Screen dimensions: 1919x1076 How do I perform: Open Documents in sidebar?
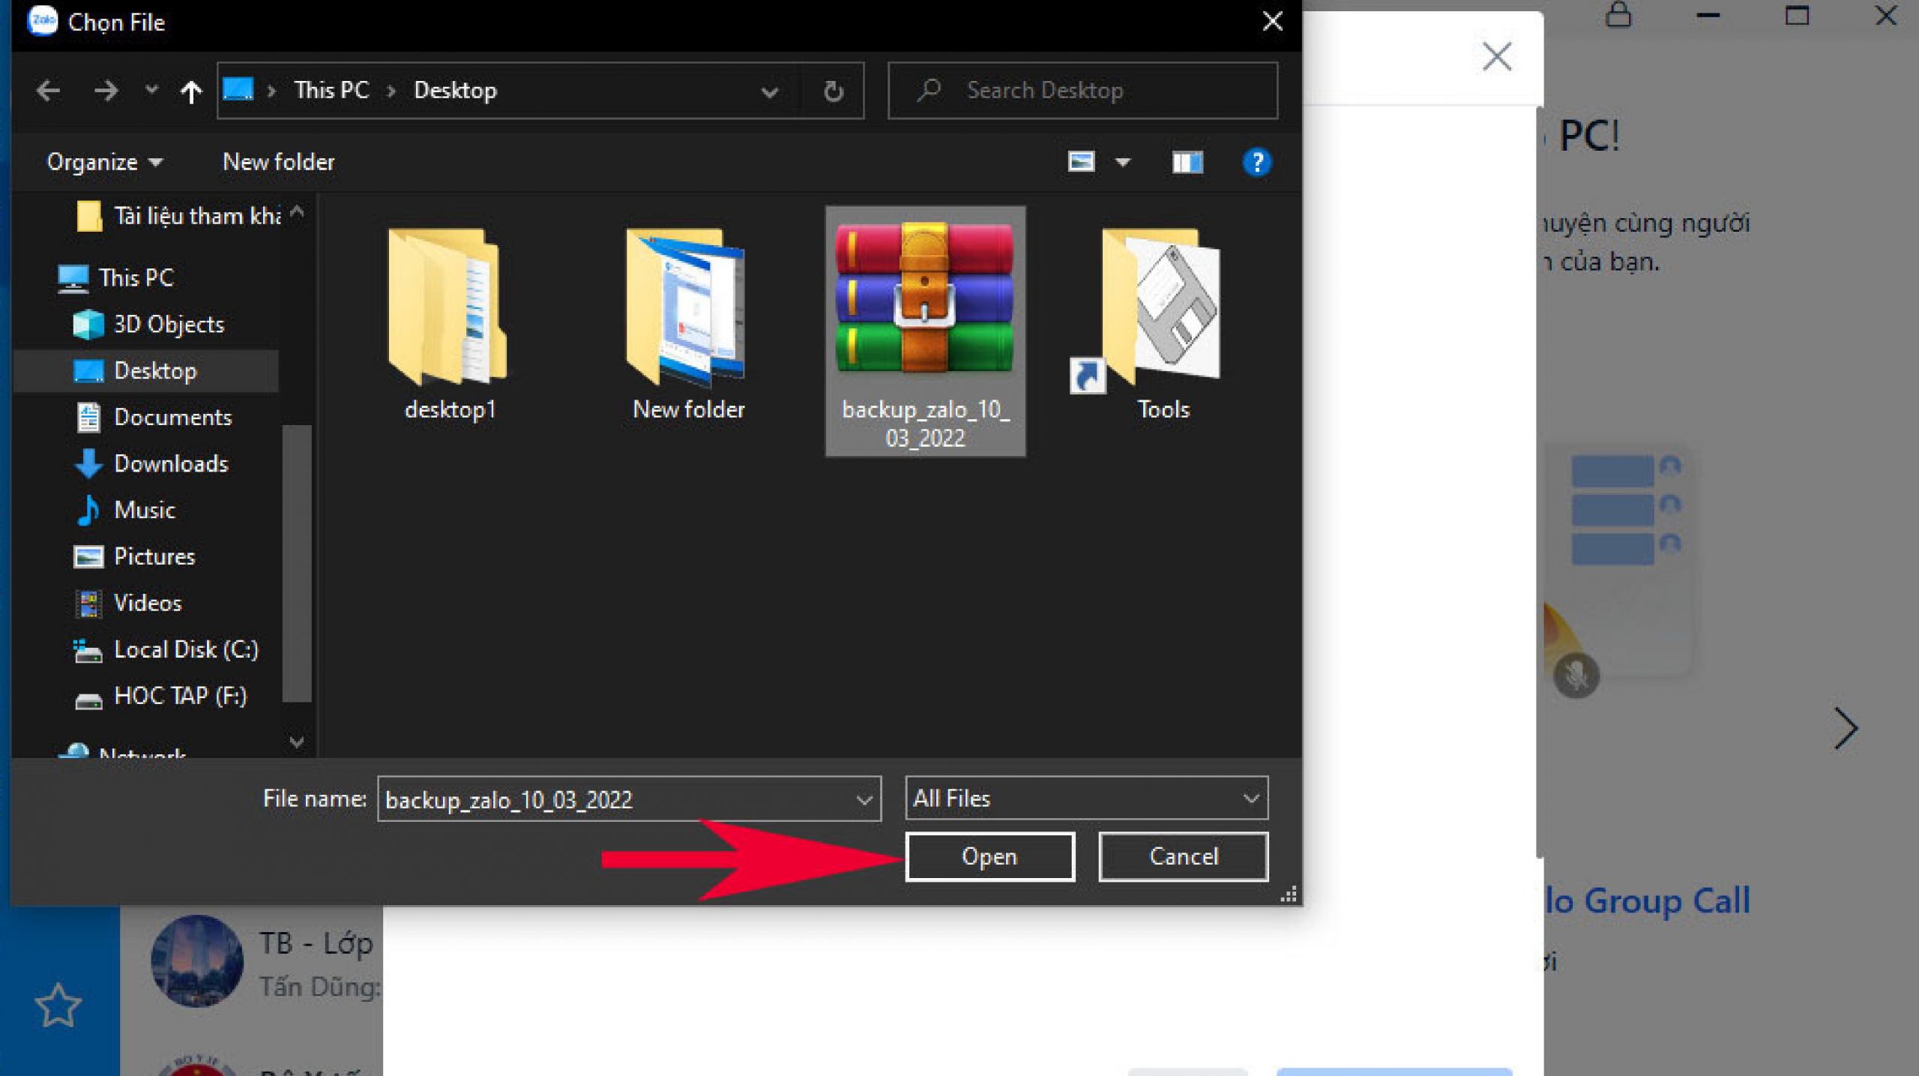click(x=154, y=417)
